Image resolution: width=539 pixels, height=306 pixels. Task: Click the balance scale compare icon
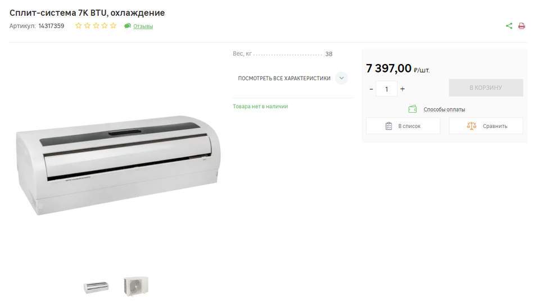(x=472, y=126)
